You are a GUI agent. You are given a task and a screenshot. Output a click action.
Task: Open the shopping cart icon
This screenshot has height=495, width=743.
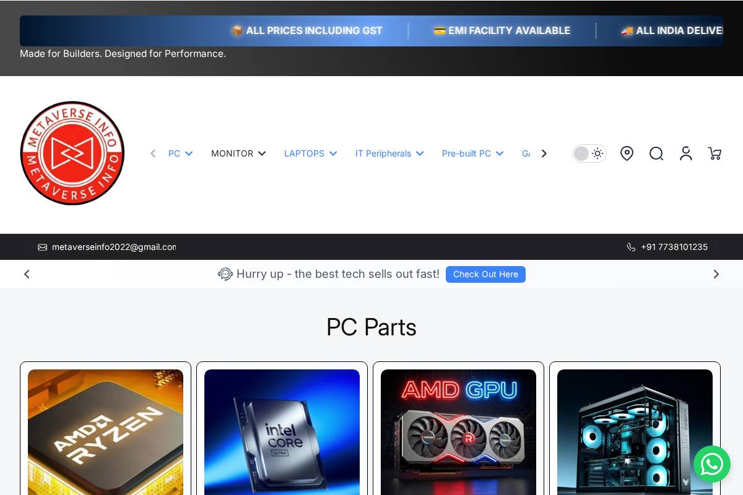click(x=715, y=153)
